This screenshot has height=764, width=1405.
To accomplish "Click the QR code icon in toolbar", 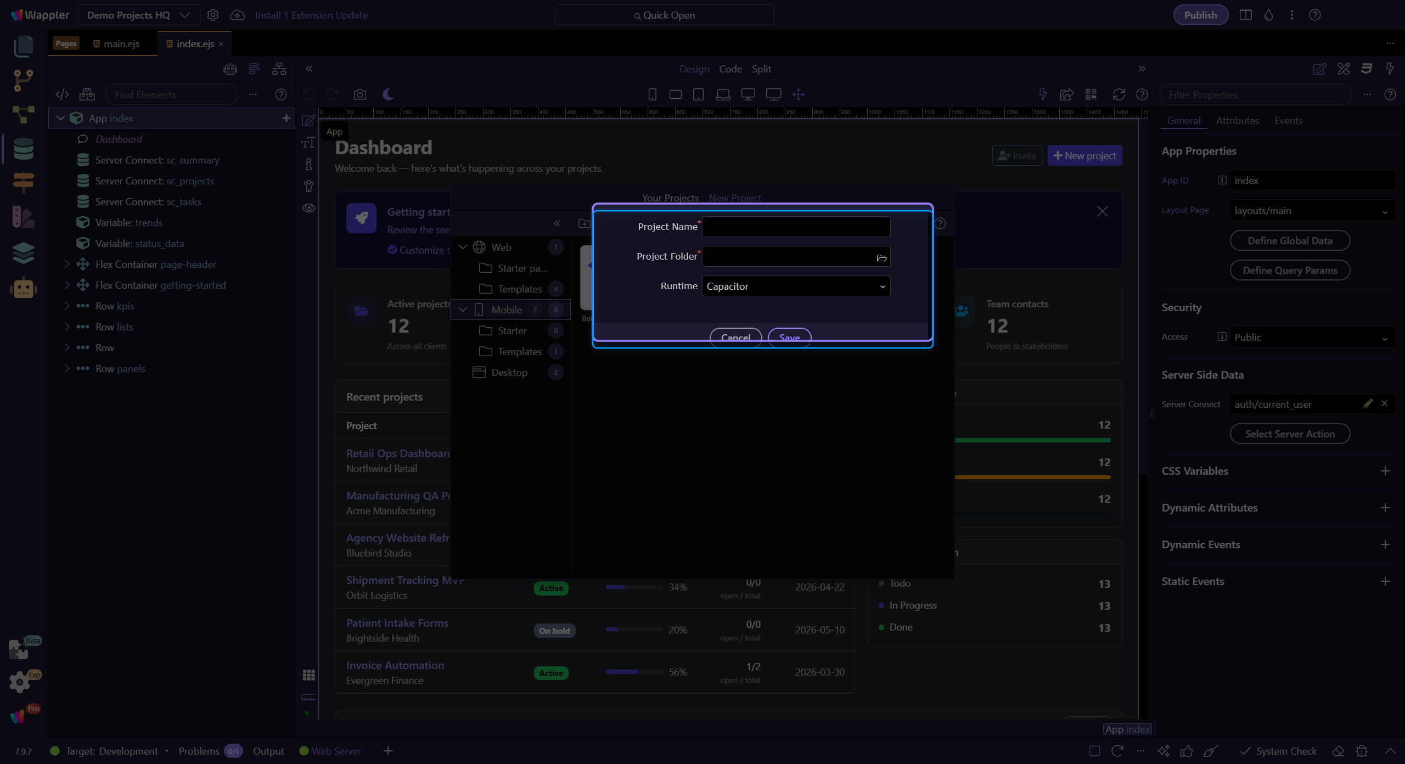I will pyautogui.click(x=1091, y=94).
